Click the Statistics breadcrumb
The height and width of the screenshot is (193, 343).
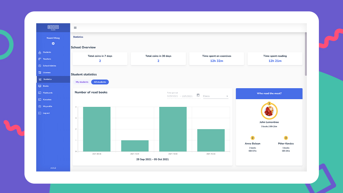(x=78, y=37)
